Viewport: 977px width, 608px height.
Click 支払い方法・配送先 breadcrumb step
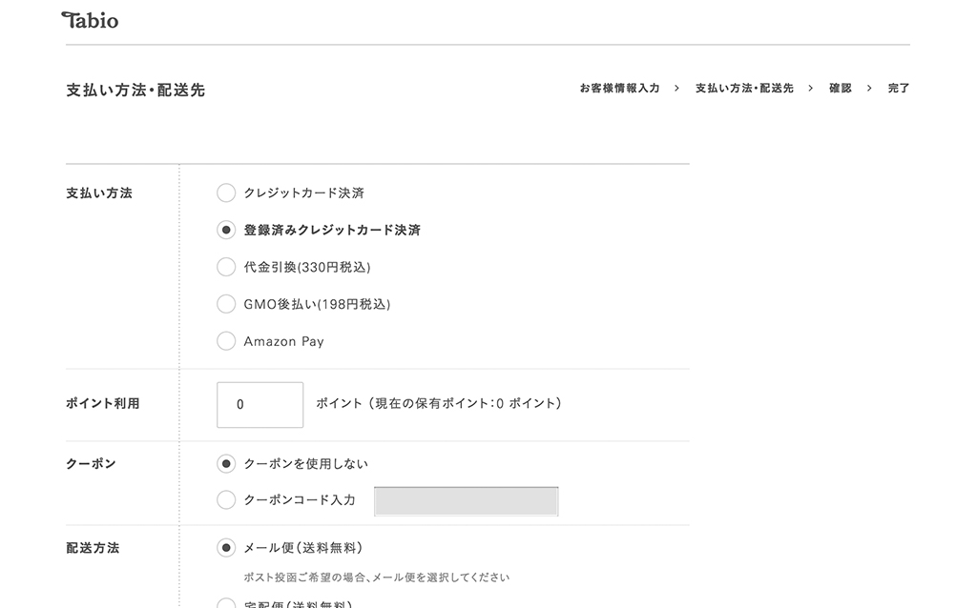pos(744,89)
